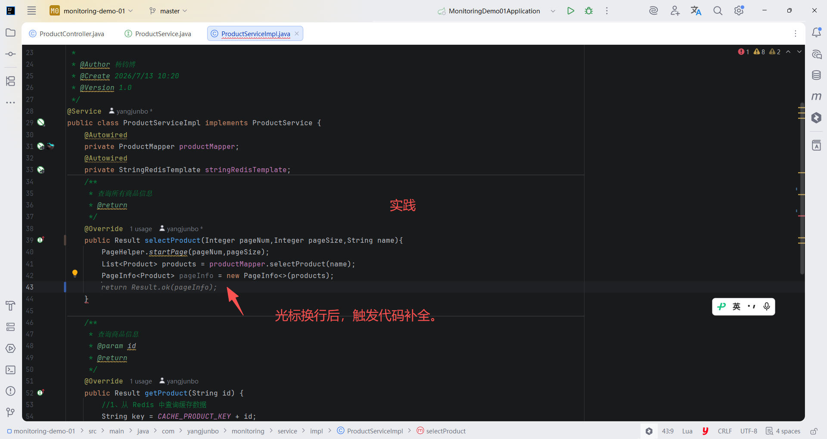Open indent settings 4 spaces
This screenshot has height=439, width=827.
point(783,431)
